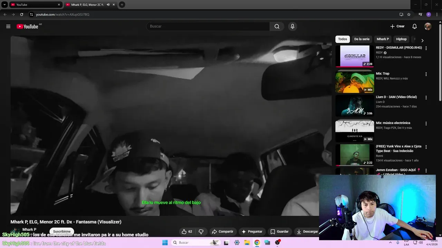Open volume control in system tray
The width and height of the screenshot is (442, 248).
(421, 242)
